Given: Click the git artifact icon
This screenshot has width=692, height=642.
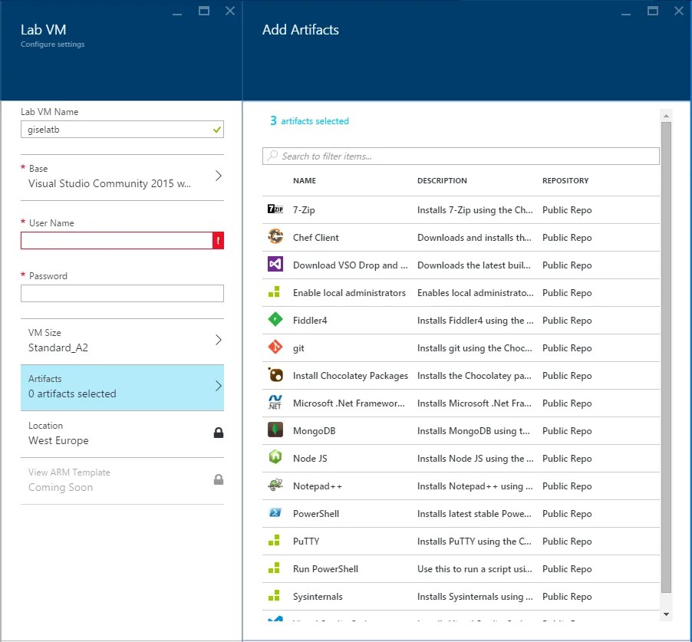Looking at the screenshot, I should (275, 347).
